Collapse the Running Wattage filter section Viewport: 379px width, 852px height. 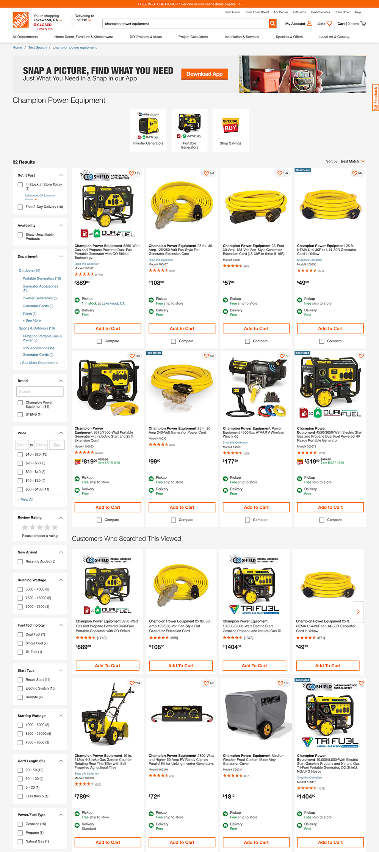tap(61, 580)
